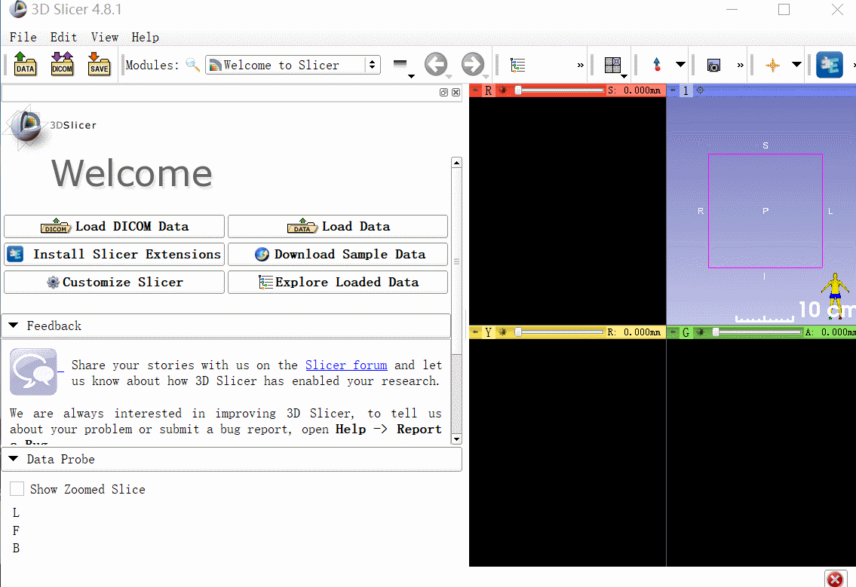This screenshot has width=856, height=587.
Task: Open the Help menu
Action: [x=145, y=37]
